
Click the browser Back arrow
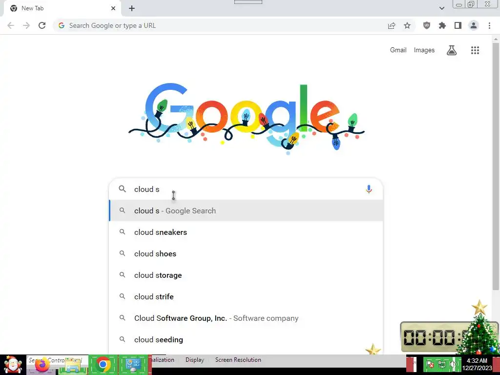(11, 25)
